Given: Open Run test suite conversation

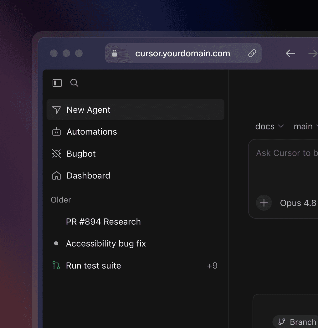Looking at the screenshot, I should [135, 265].
